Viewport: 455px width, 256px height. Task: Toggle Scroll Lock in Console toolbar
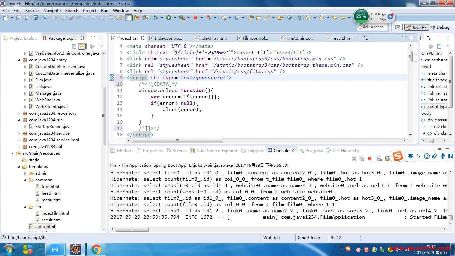387,159
